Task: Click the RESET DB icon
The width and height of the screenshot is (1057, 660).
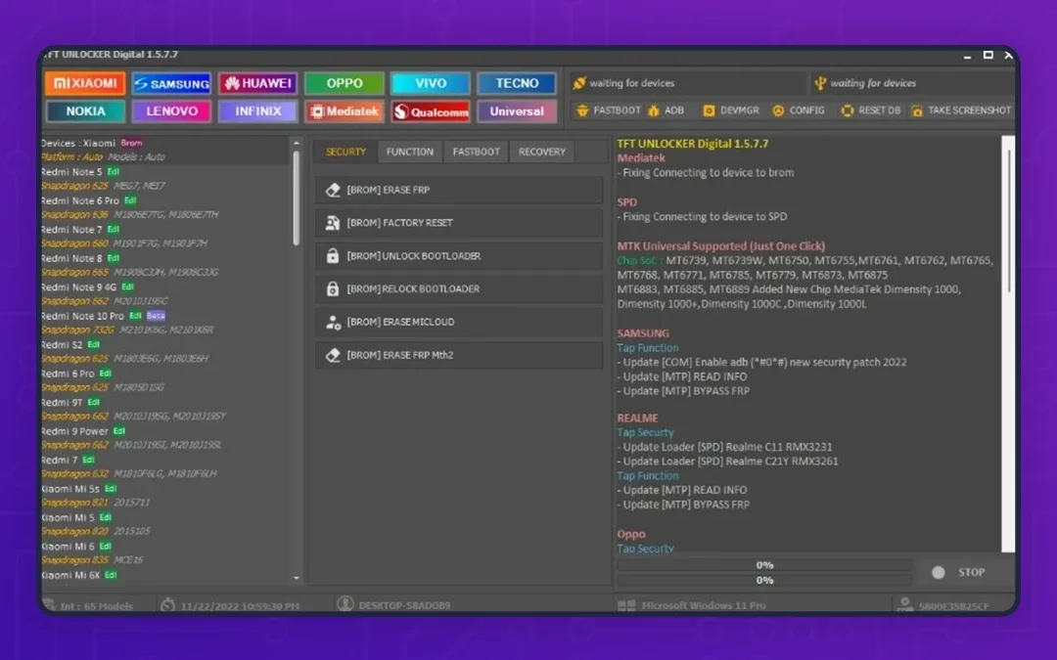Action: [x=848, y=110]
